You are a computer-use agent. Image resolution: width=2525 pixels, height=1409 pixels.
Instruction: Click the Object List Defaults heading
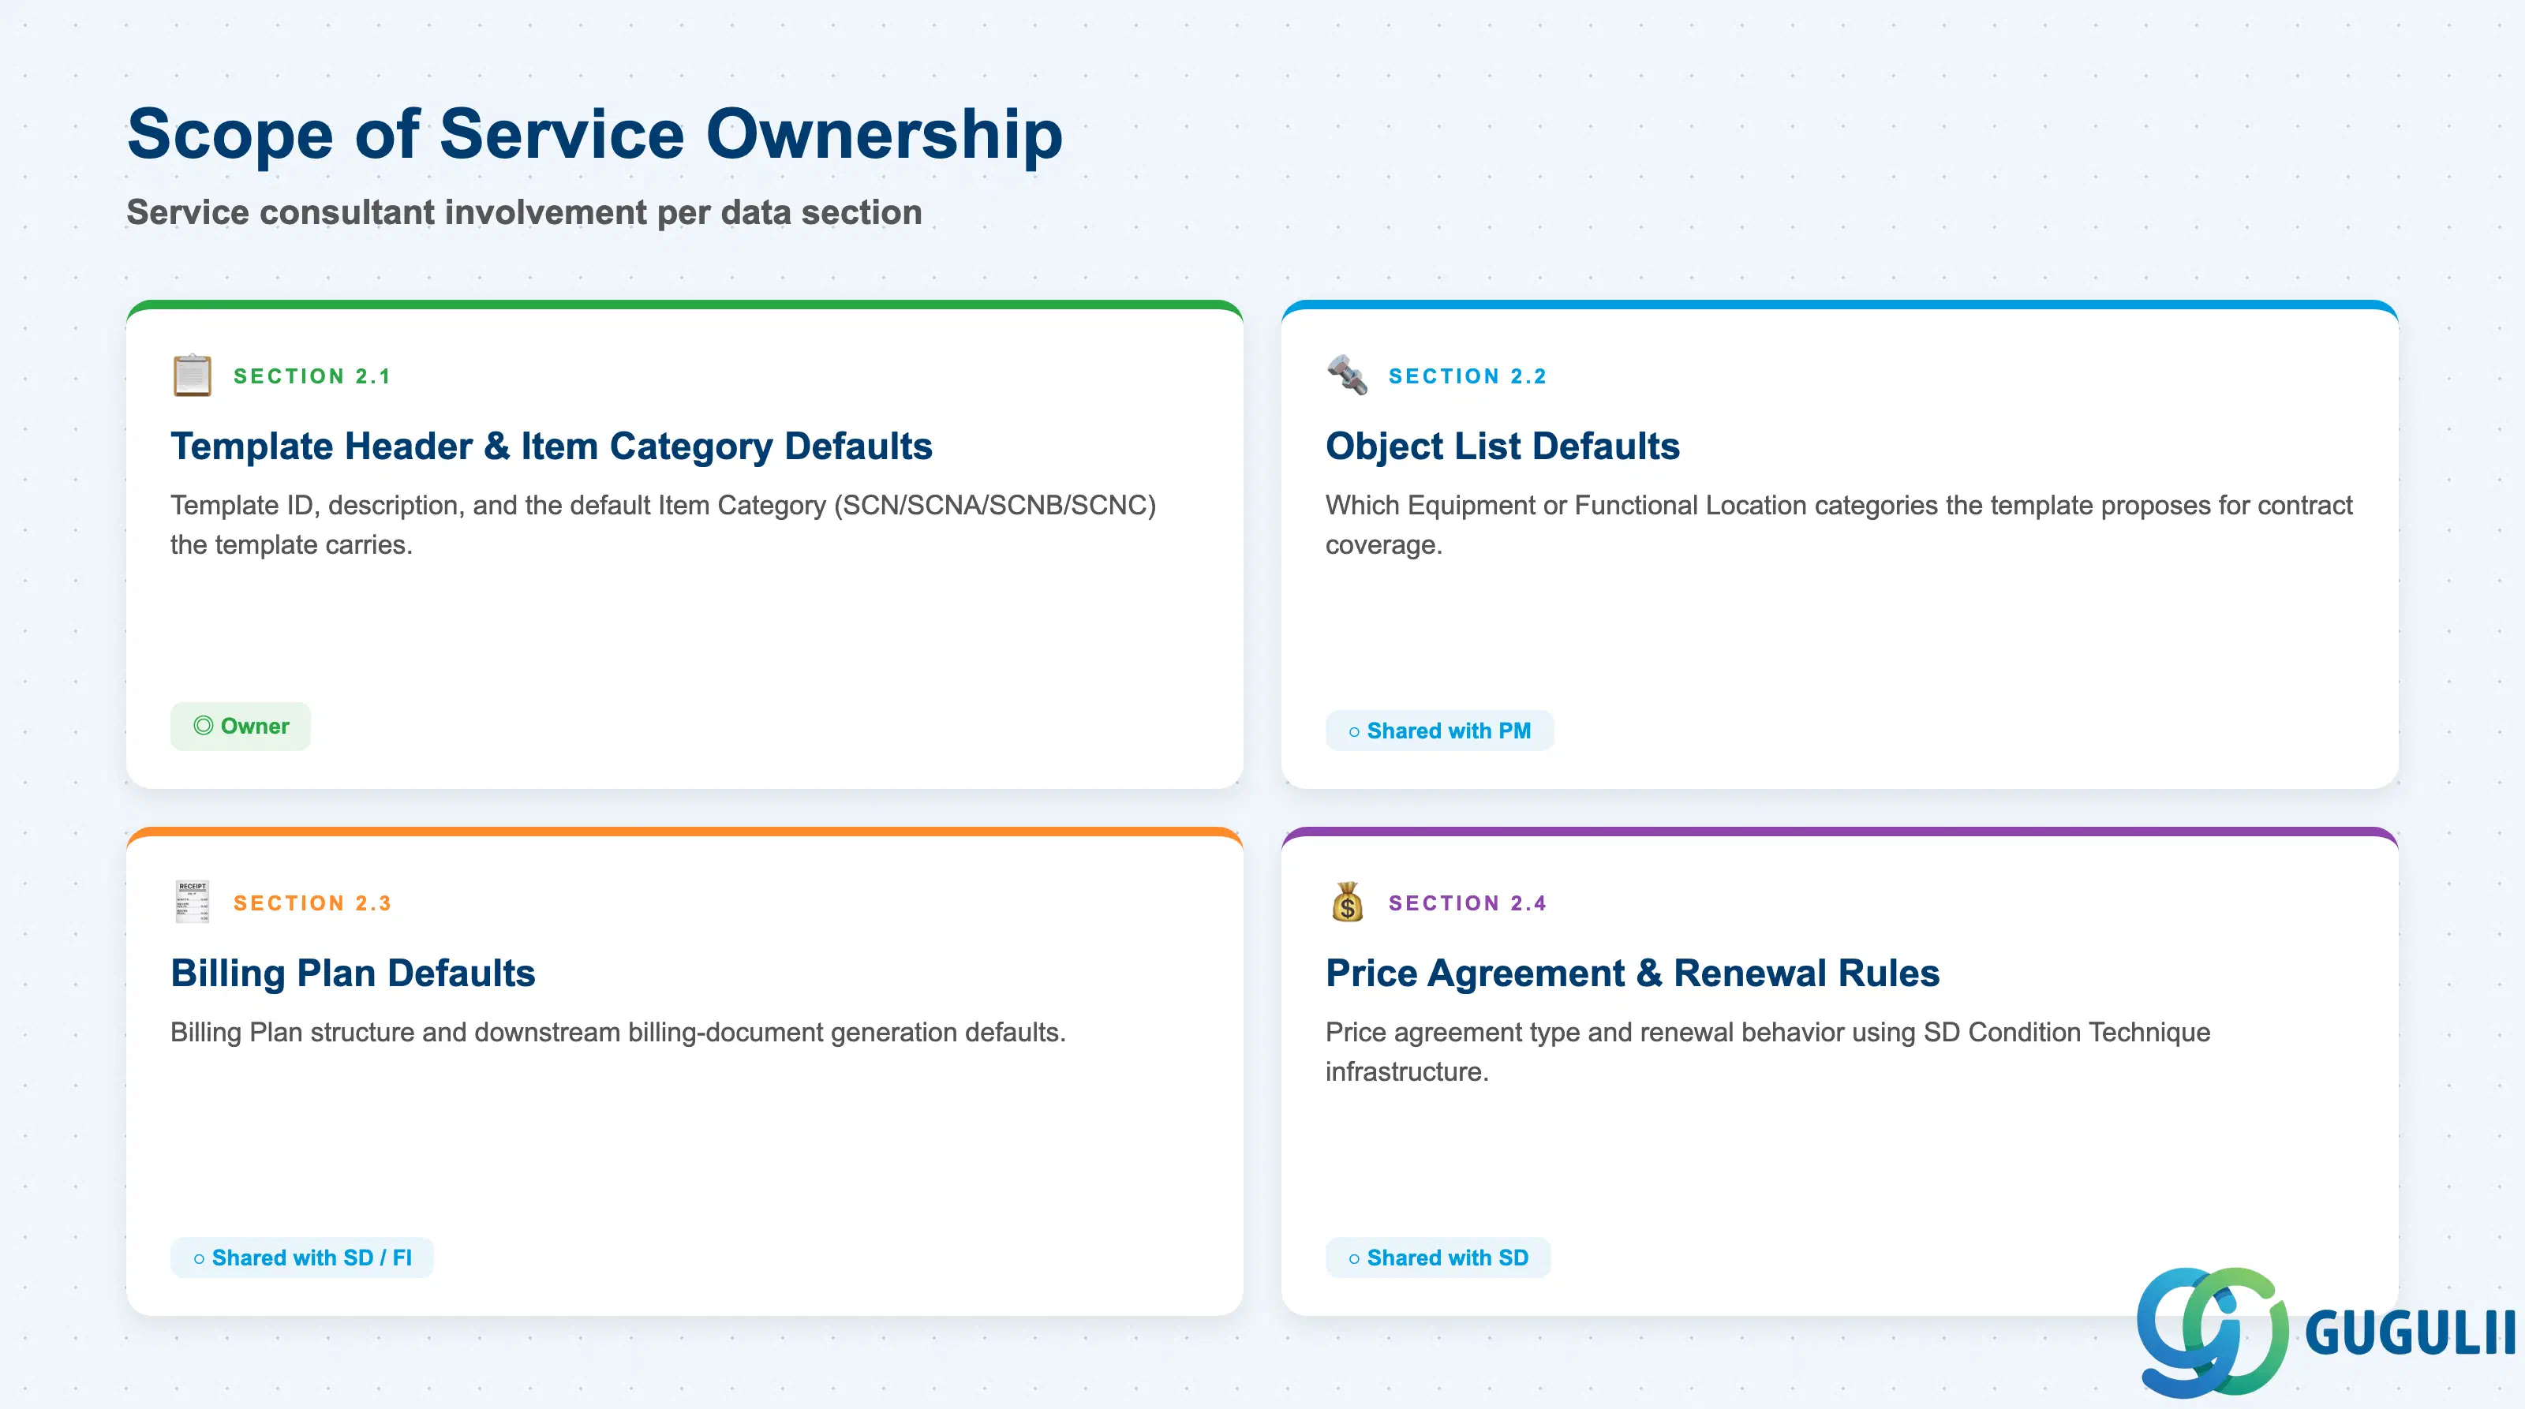(x=1502, y=447)
